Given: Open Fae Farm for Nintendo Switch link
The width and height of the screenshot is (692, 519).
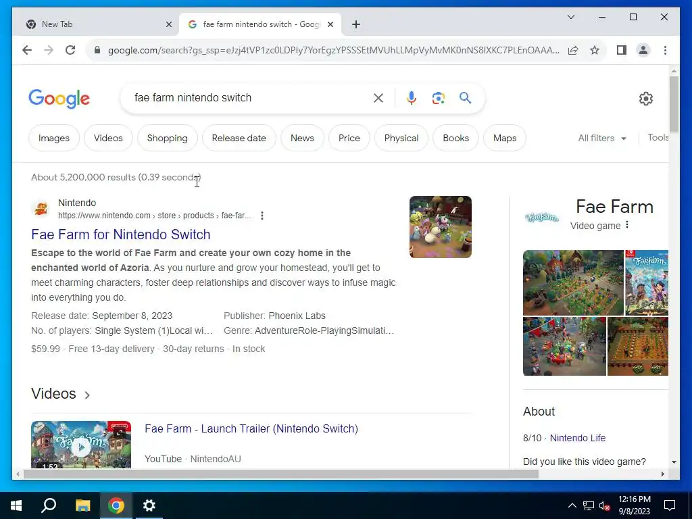Looking at the screenshot, I should point(120,234).
